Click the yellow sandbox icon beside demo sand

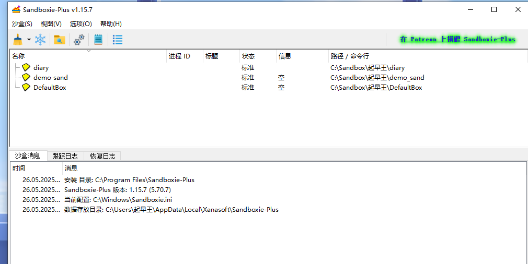[x=26, y=78]
